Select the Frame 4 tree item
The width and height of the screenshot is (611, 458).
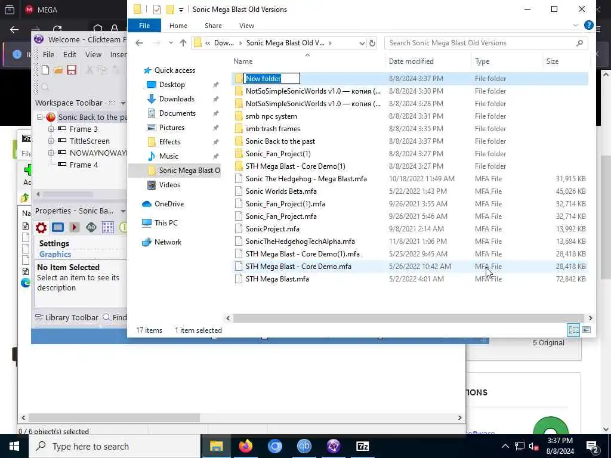(84, 165)
